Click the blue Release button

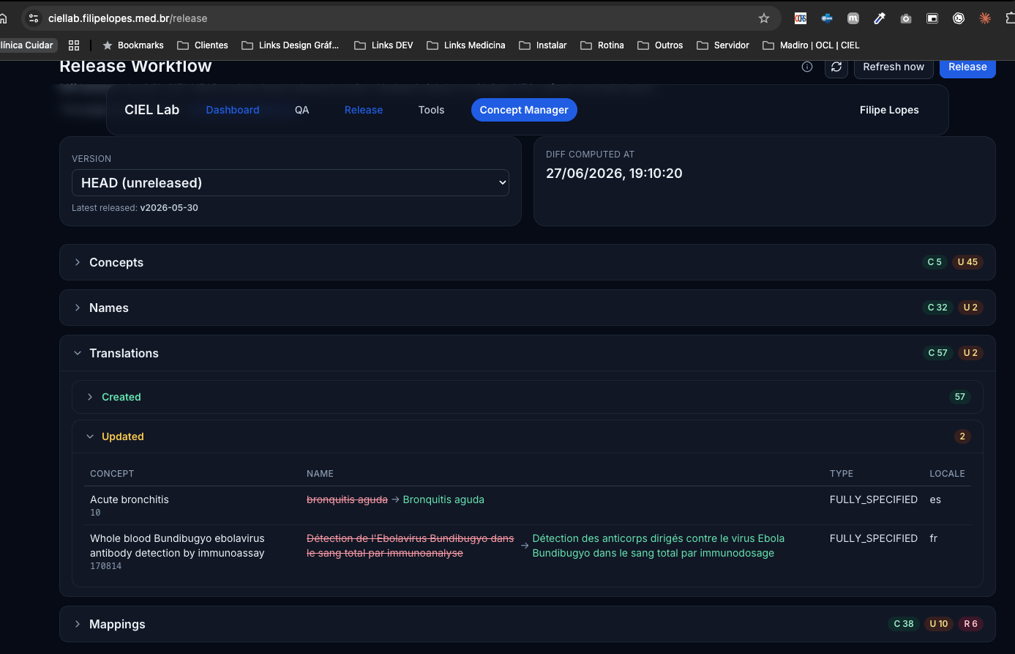click(x=967, y=67)
